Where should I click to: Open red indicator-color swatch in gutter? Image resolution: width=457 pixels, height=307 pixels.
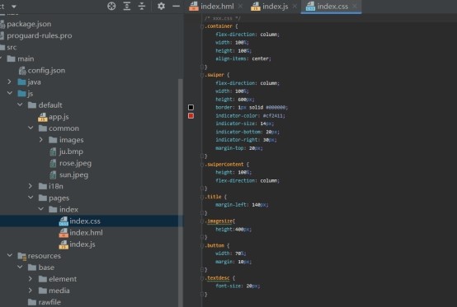pos(191,116)
